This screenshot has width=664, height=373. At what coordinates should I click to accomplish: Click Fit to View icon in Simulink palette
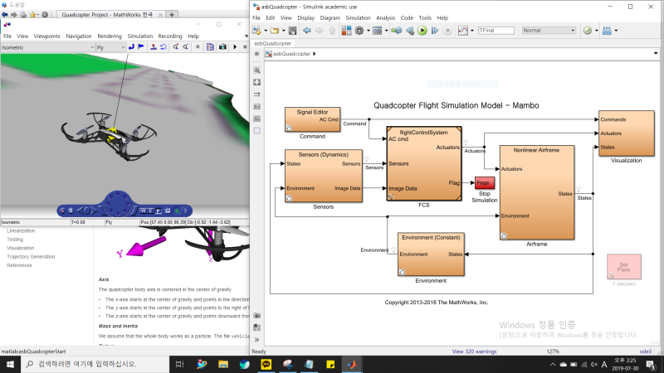point(257,82)
